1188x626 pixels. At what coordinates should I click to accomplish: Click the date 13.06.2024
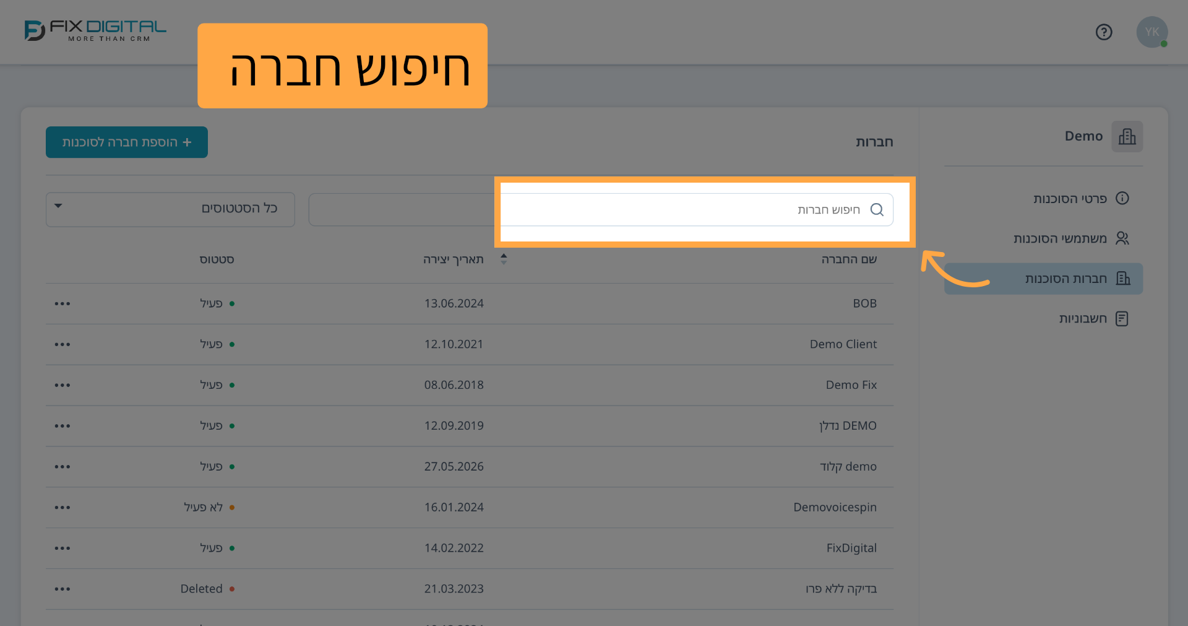pyautogui.click(x=454, y=303)
